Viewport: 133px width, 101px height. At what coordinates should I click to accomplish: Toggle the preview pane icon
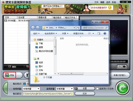[x=99, y=33]
